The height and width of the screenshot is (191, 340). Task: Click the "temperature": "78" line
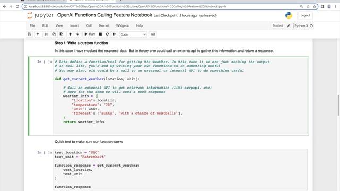(93, 105)
